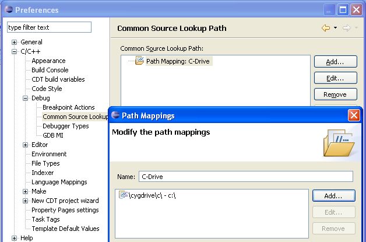This screenshot has width=366, height=242.
Task: Open the back history dropdown arrow
Action: coord(336,28)
